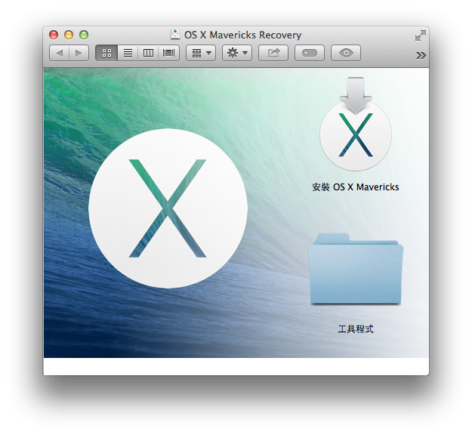The width and height of the screenshot is (472, 435).
Task: Click the 工具程式 folder label
Action: [x=356, y=329]
